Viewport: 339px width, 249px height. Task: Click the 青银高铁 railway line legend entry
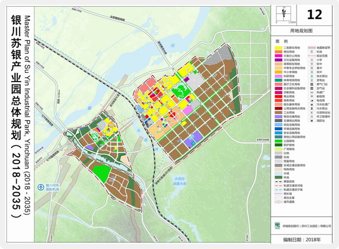click(x=279, y=181)
